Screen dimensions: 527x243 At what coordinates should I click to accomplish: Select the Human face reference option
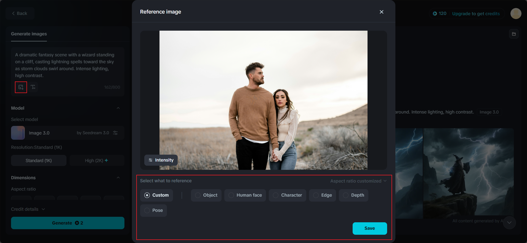pos(245,195)
